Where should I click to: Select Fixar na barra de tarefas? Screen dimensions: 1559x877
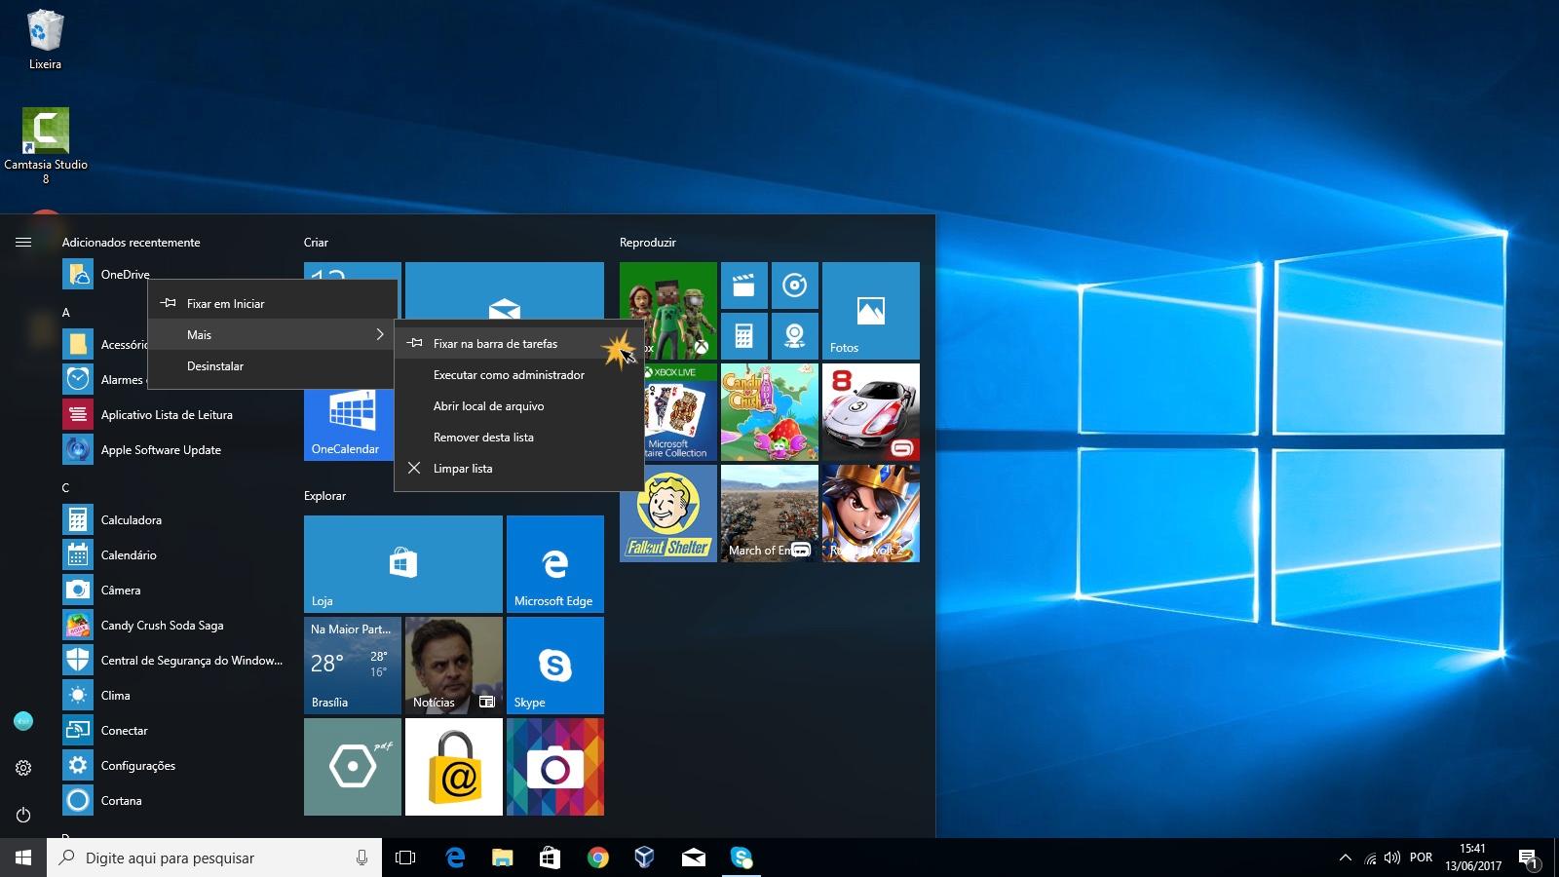pos(495,344)
